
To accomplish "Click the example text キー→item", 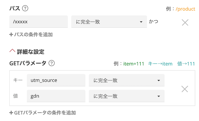I will click(160, 64).
